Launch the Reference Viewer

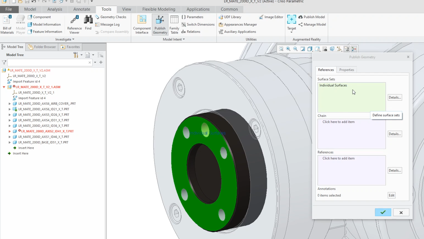click(x=74, y=25)
